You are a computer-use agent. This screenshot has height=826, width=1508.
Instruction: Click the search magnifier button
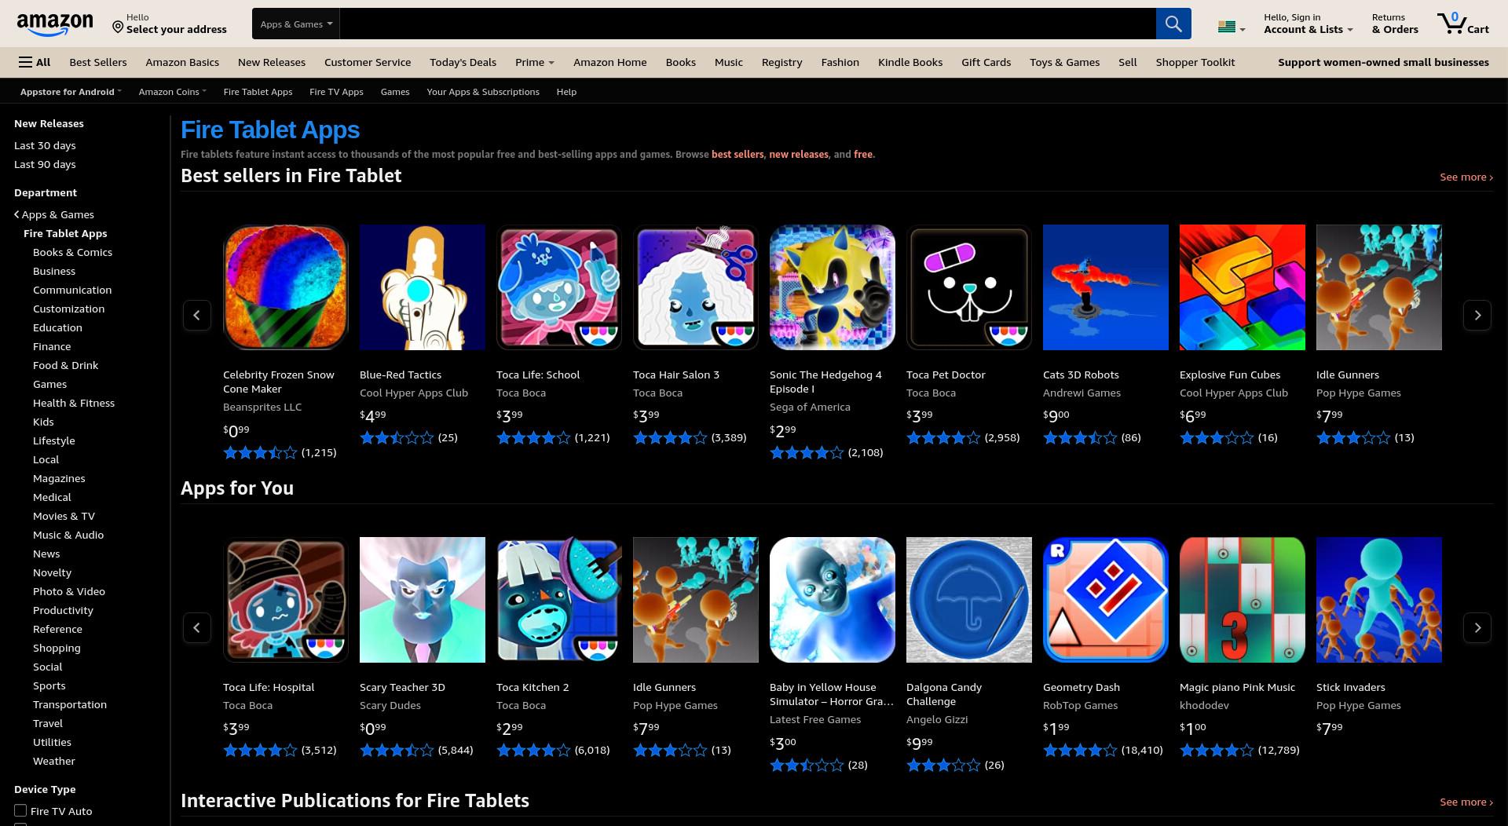pos(1173,24)
